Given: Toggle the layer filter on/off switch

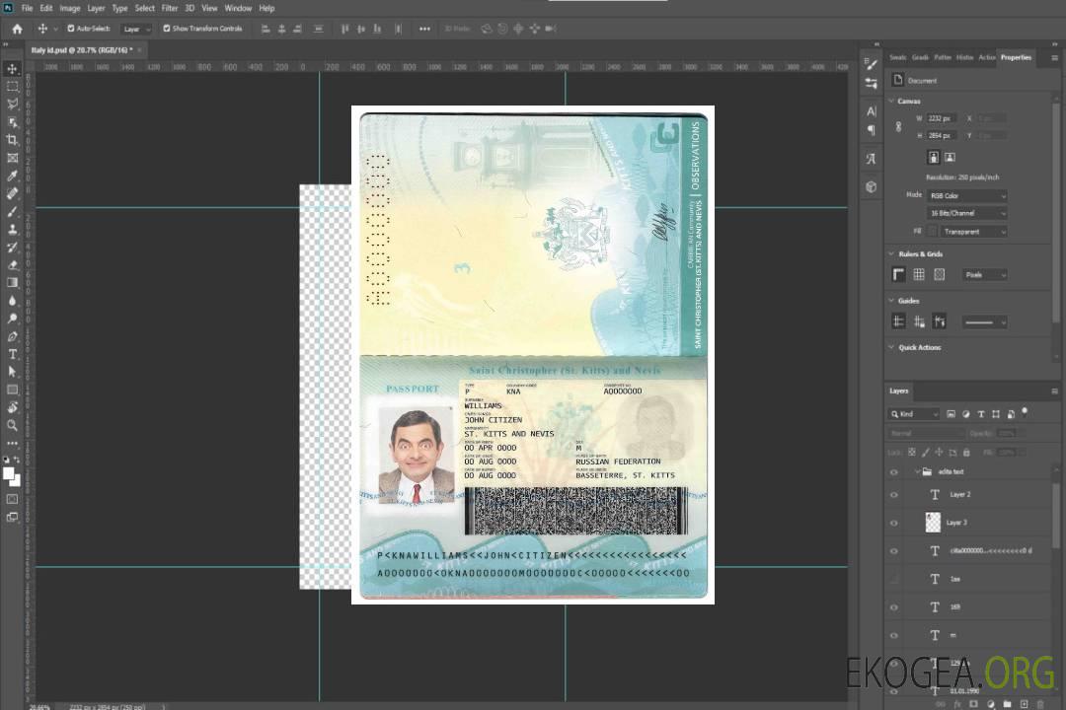Looking at the screenshot, I should click(1025, 412).
